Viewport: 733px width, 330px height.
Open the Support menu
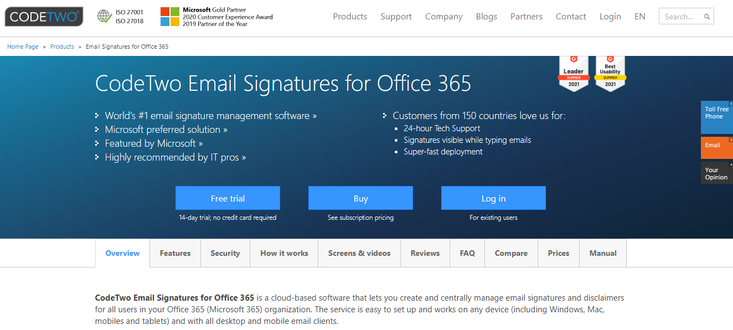[396, 17]
